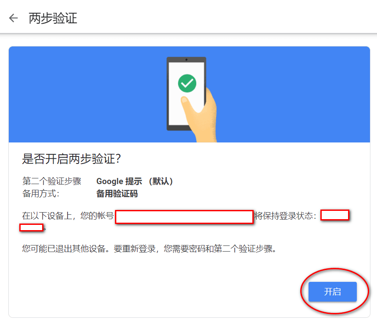Click the 备用方式 label
Viewport: 377px width, 327px height.
pyautogui.click(x=41, y=193)
